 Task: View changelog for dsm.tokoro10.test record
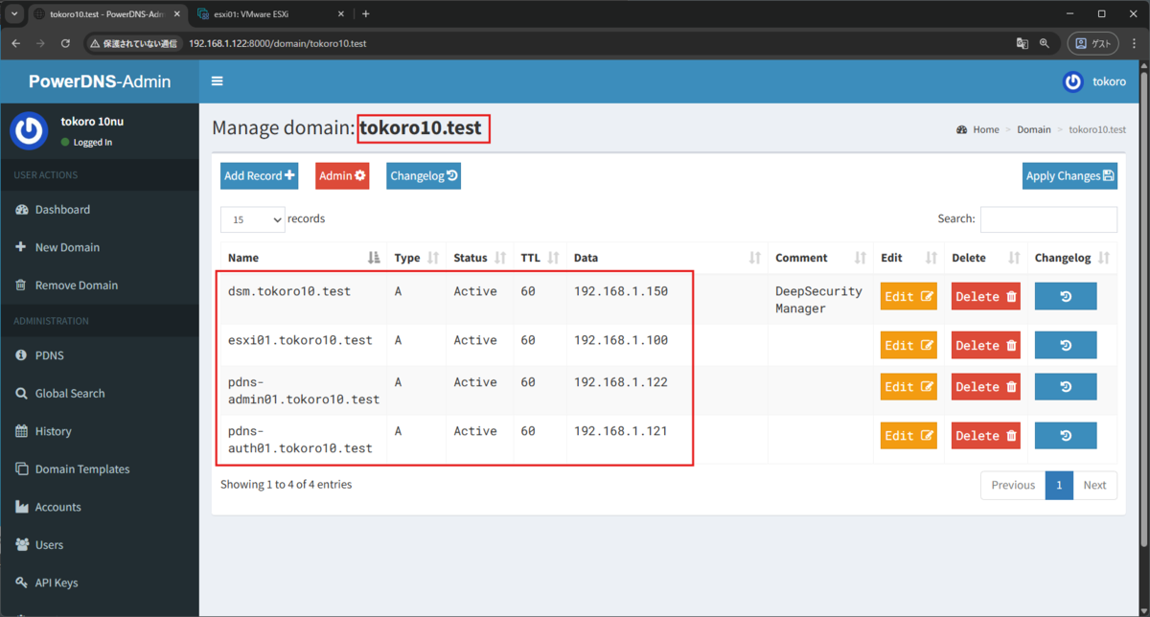click(1066, 296)
